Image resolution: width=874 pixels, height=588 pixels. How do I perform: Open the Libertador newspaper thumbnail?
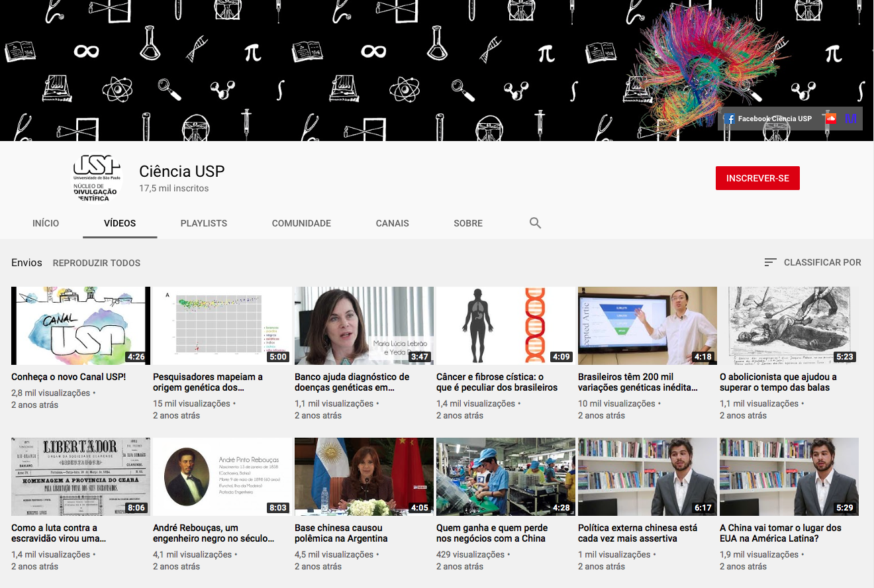(x=81, y=477)
